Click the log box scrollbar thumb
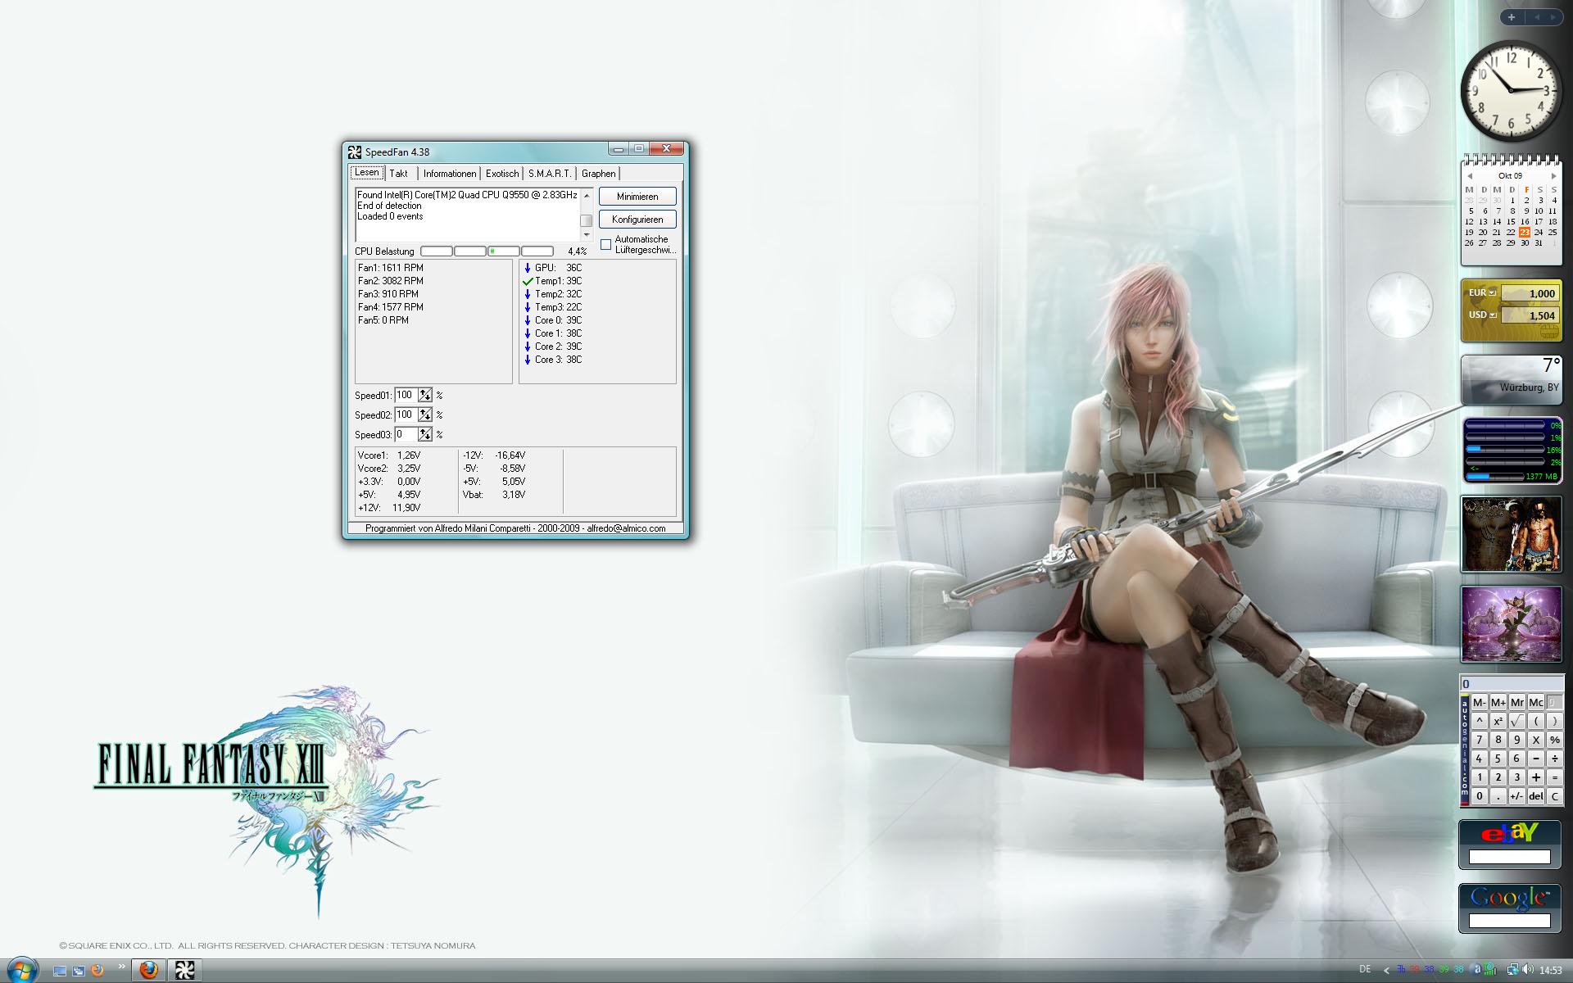1573x983 pixels. pyautogui.click(x=586, y=220)
